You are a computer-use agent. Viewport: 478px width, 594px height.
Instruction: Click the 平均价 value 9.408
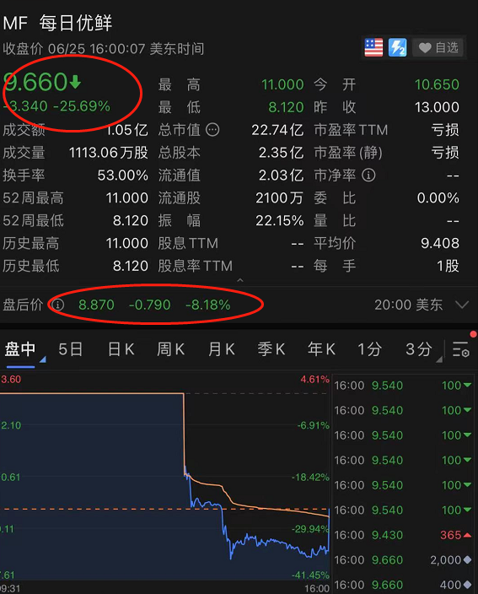pyautogui.click(x=440, y=243)
